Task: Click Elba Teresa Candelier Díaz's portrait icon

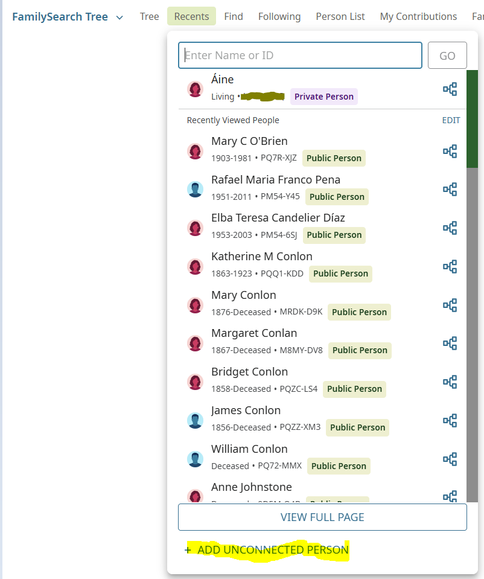Action: tap(195, 228)
